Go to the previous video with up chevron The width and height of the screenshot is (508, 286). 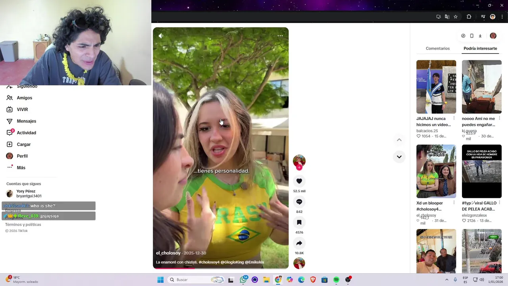(x=399, y=140)
